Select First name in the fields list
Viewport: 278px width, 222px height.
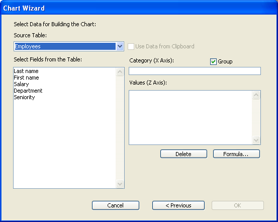(x=26, y=78)
